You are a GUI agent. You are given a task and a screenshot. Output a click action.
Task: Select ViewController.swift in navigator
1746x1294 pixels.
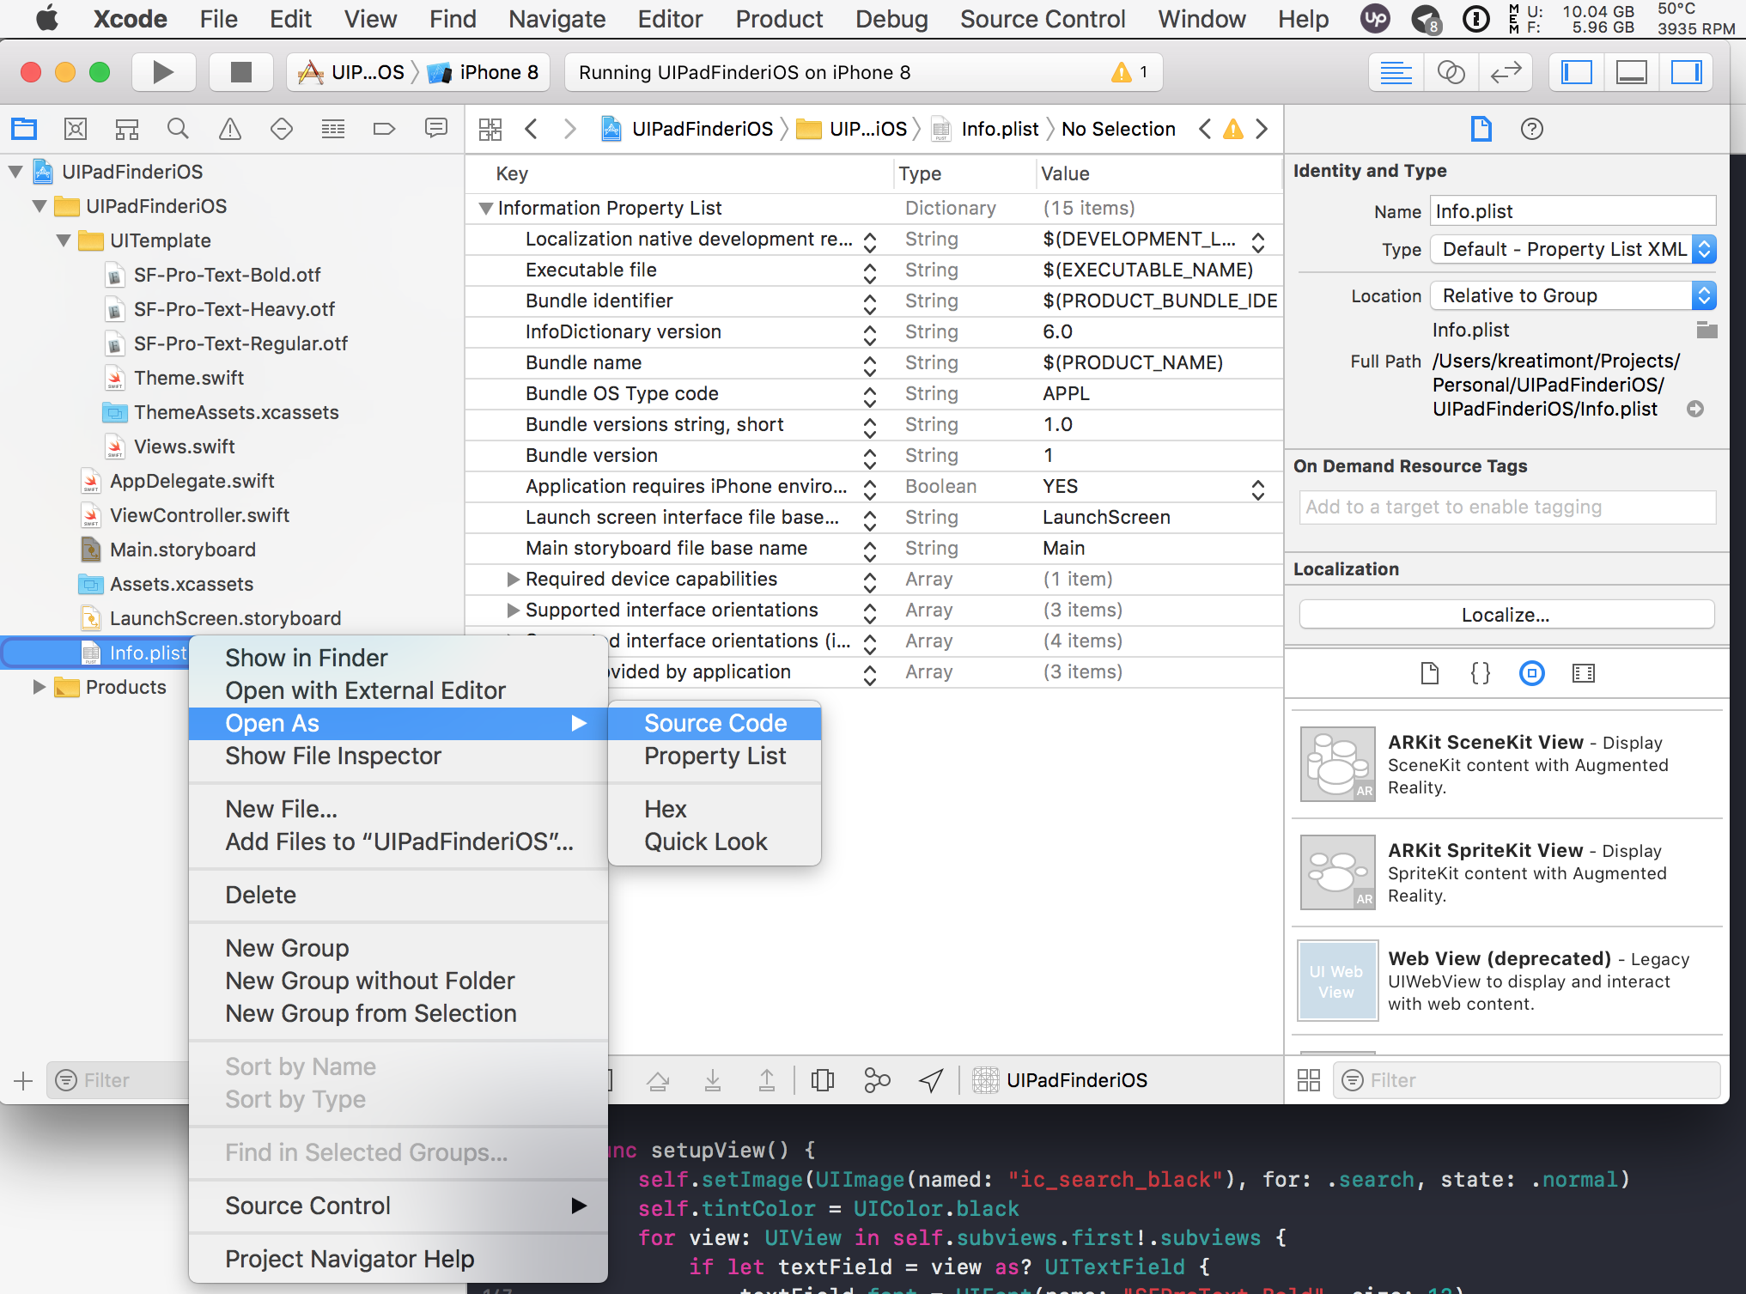pyautogui.click(x=199, y=515)
